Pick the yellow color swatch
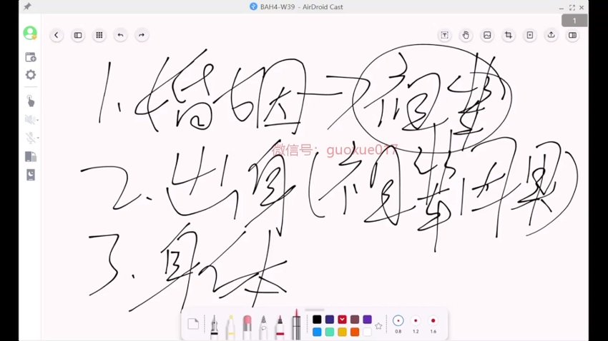The width and height of the screenshot is (608, 341). click(342, 332)
